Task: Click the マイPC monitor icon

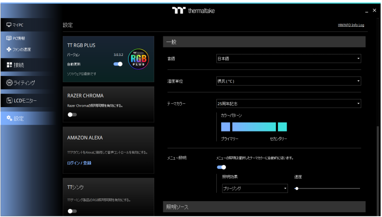Action: click(9, 24)
